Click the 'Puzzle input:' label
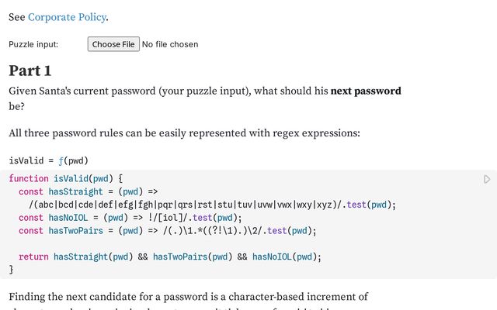The image size is (497, 310). [x=33, y=44]
